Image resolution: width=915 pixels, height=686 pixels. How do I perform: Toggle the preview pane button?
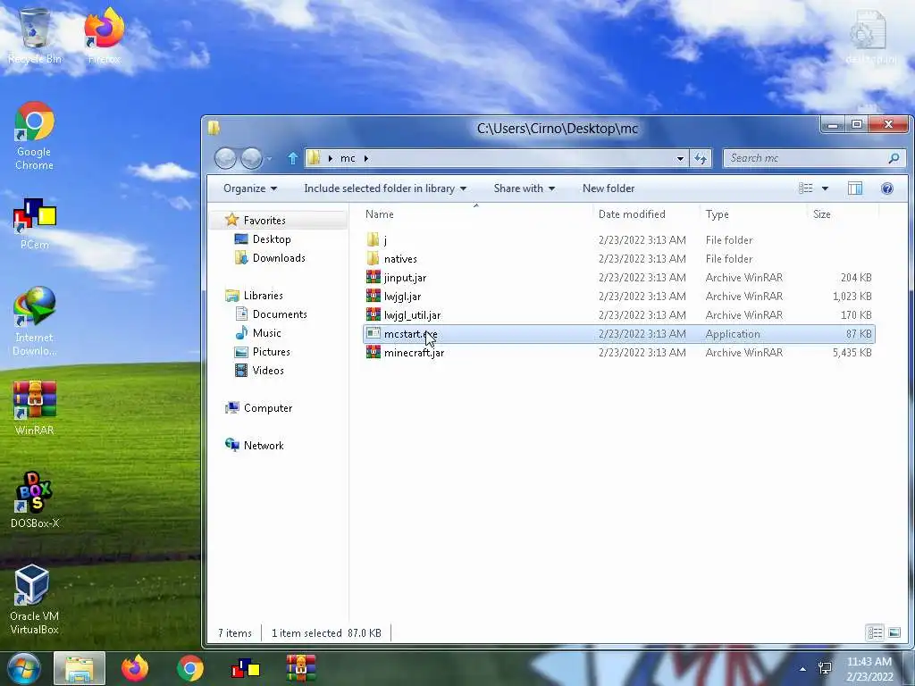(x=855, y=188)
